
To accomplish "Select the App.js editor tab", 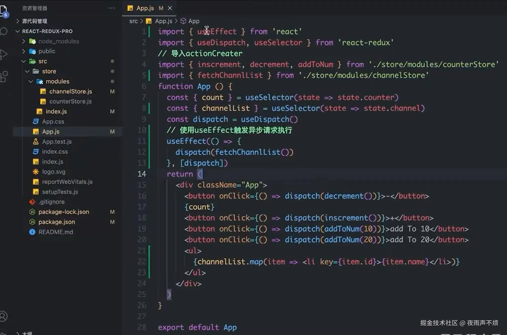I will point(145,8).
